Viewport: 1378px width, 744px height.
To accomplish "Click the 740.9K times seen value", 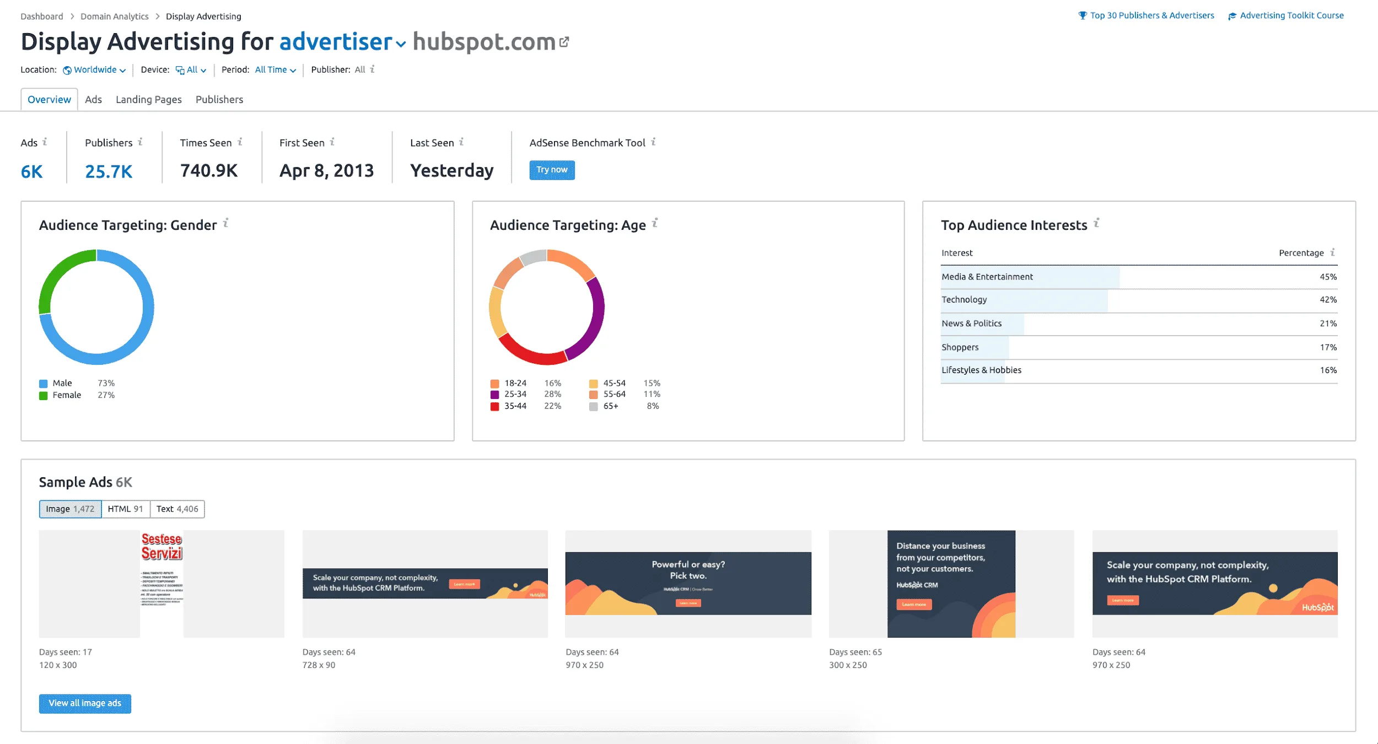I will click(209, 171).
